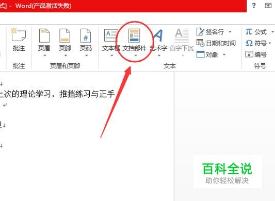This screenshot has width=275, height=201.
Task: Click the 符号 group label
Action: pos(260,66)
